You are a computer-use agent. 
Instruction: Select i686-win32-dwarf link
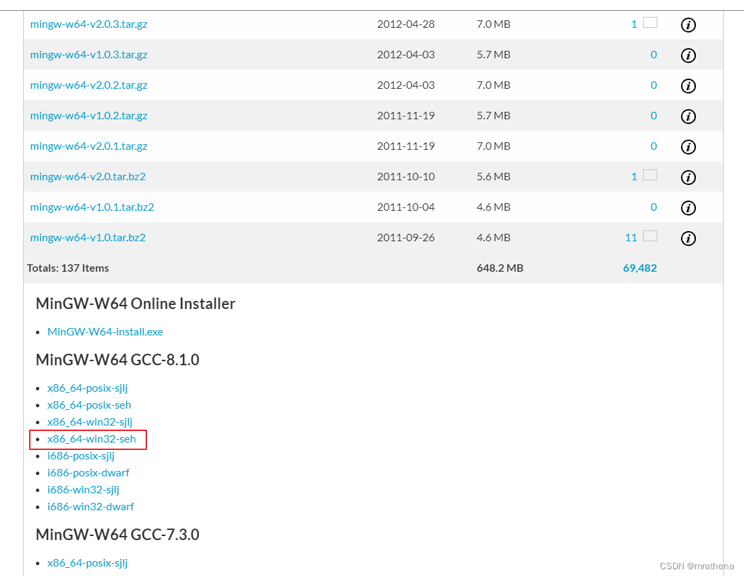(x=91, y=507)
